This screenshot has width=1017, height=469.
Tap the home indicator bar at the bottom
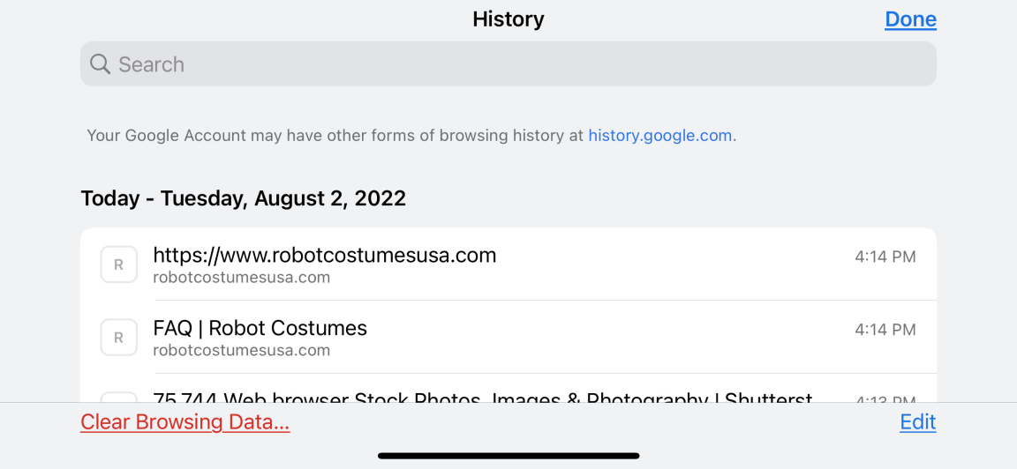(508, 456)
